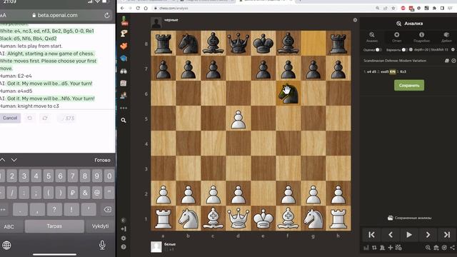
Task: Click the plus button next to Варианты toggle
Action: [411, 50]
